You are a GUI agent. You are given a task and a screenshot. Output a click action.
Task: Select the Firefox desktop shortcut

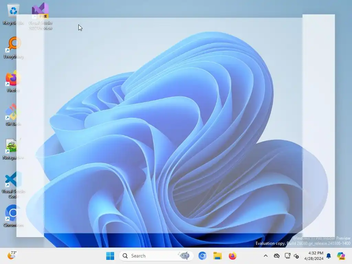pos(13,81)
